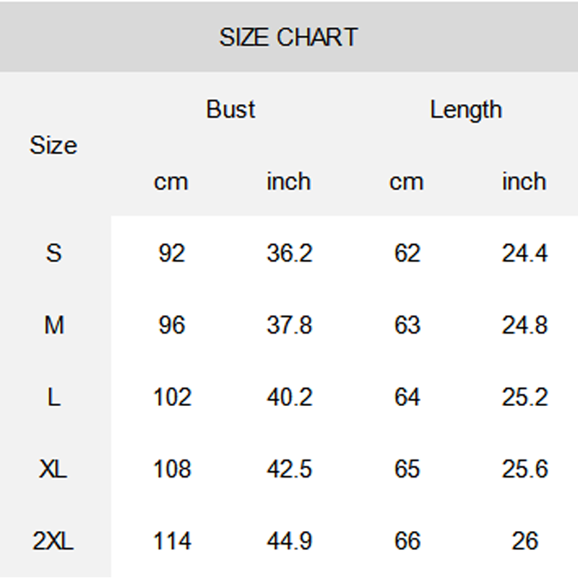Click the 25.6 length inch value
The height and width of the screenshot is (578, 578).
point(525,470)
